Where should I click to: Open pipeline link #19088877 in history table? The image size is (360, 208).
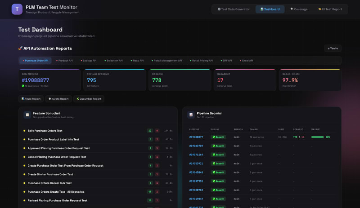196,137
